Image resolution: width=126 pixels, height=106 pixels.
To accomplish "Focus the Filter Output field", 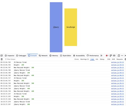I will tap(39, 59).
